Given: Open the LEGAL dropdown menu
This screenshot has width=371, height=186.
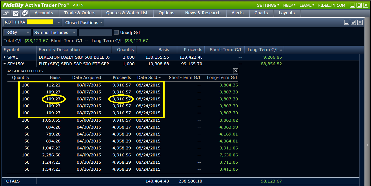Looking at the screenshot, I should pyautogui.click(x=307, y=5).
